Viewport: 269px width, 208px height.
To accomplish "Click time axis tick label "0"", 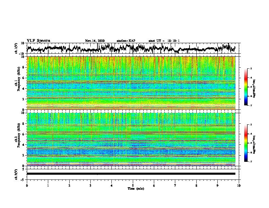I will point(27,186).
